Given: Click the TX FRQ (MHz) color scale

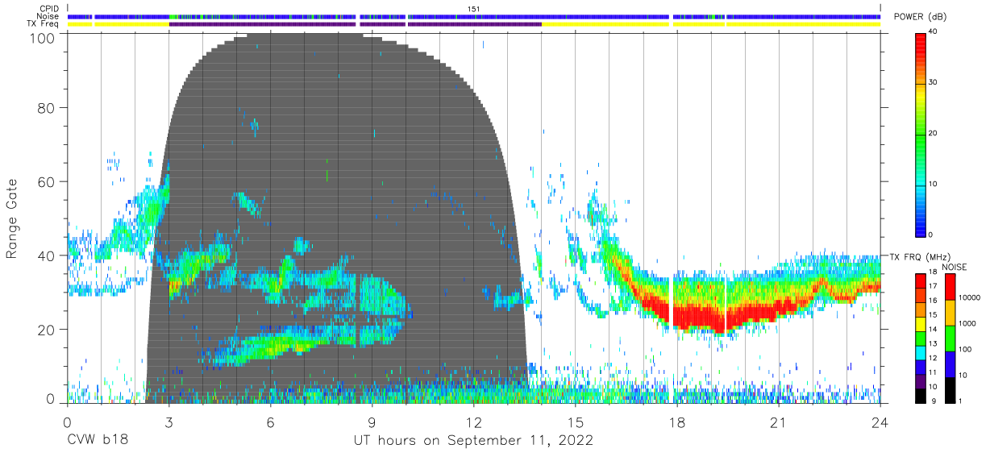Looking at the screenshot, I should pyautogui.click(x=921, y=337).
